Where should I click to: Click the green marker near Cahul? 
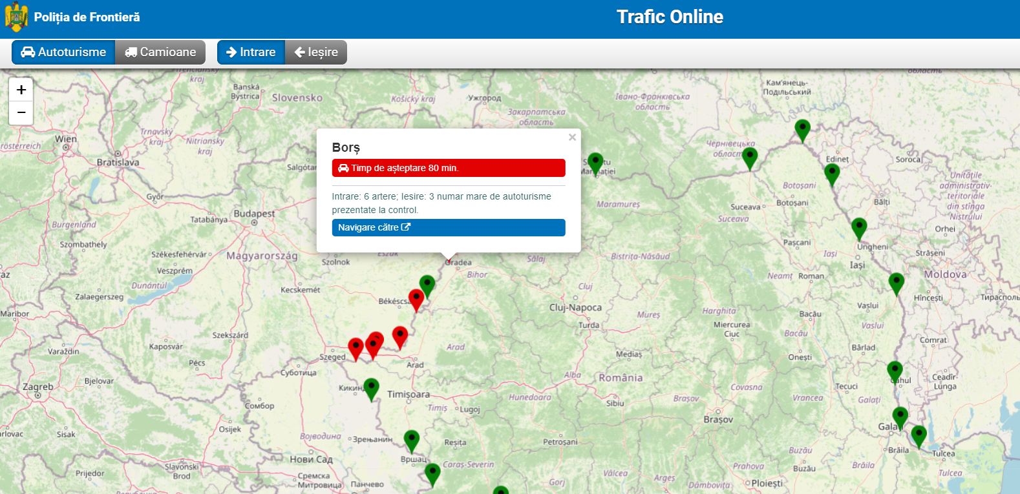[x=895, y=371]
